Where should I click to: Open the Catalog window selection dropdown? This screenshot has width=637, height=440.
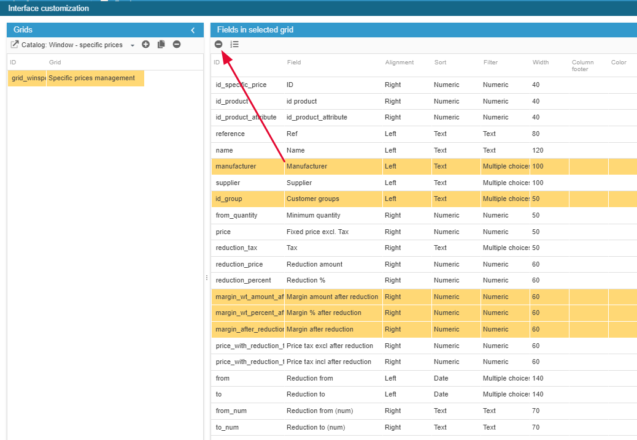(133, 45)
